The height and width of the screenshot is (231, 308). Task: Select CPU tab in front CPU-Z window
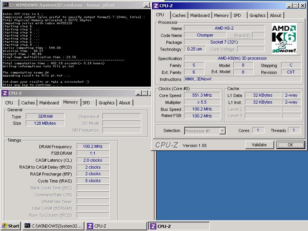coord(162,15)
